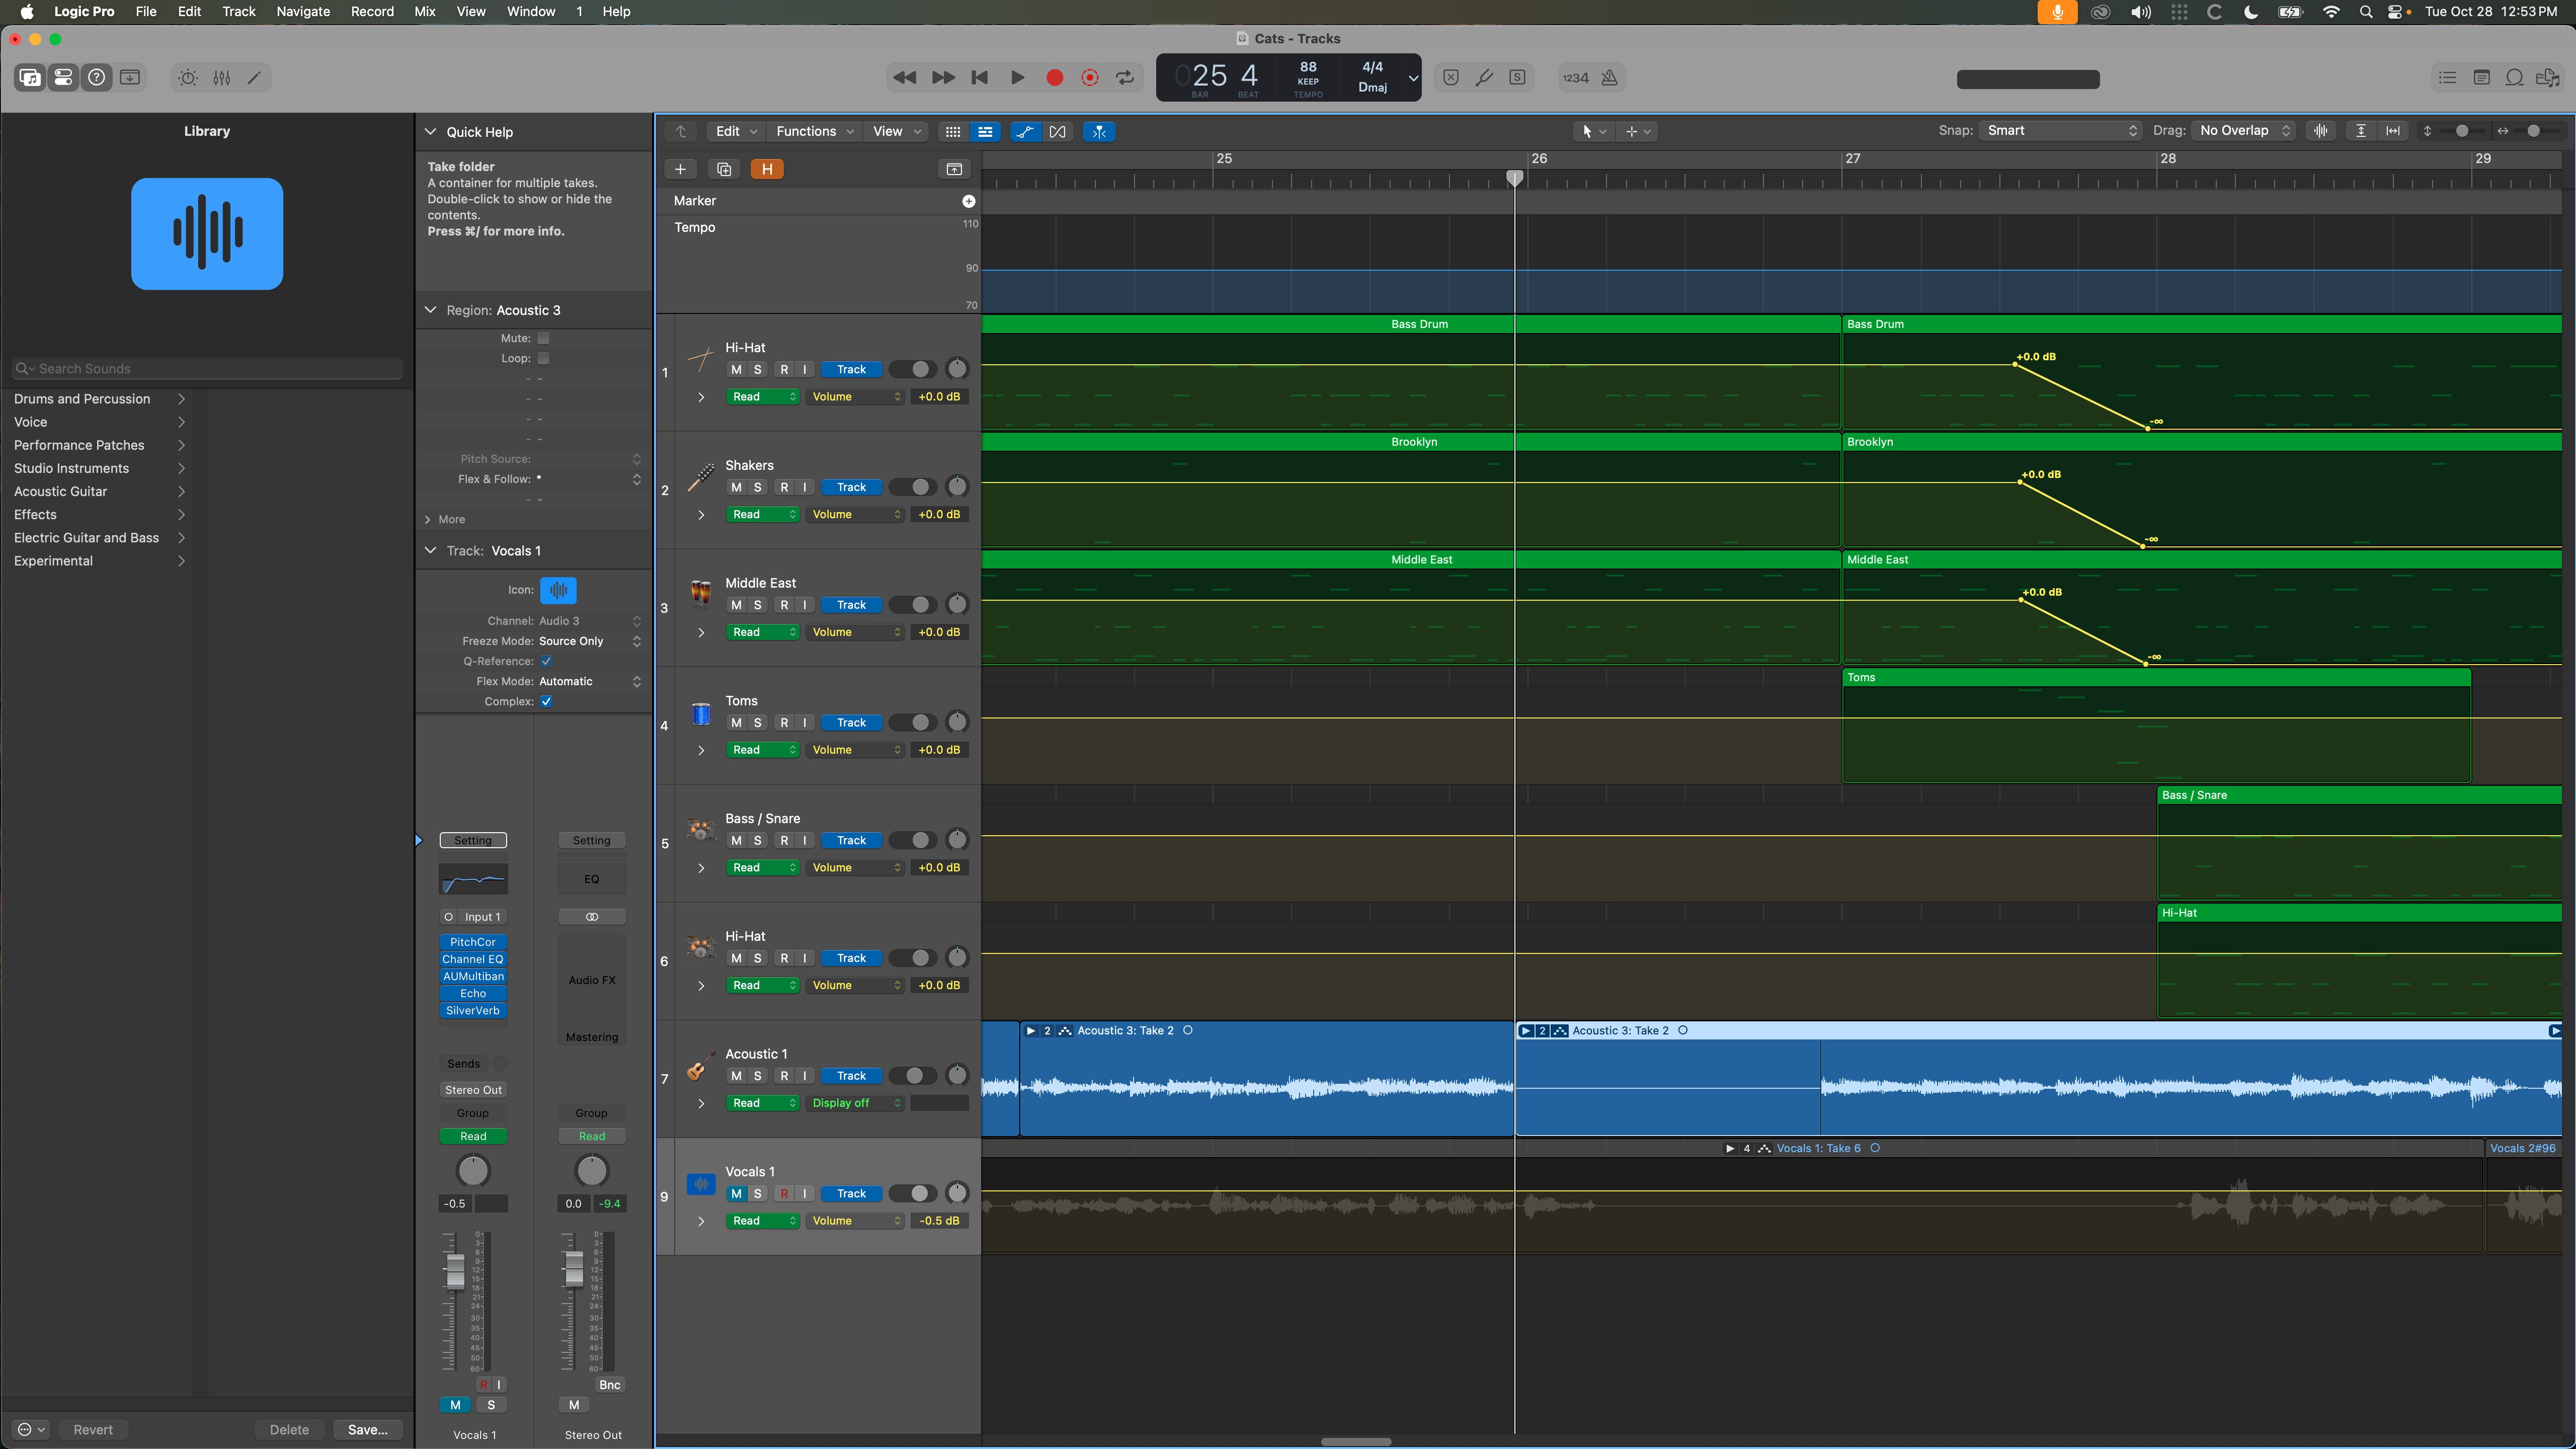Viewport: 2576px width, 1449px height.
Task: Open the Smart Controls button
Action: (188, 78)
